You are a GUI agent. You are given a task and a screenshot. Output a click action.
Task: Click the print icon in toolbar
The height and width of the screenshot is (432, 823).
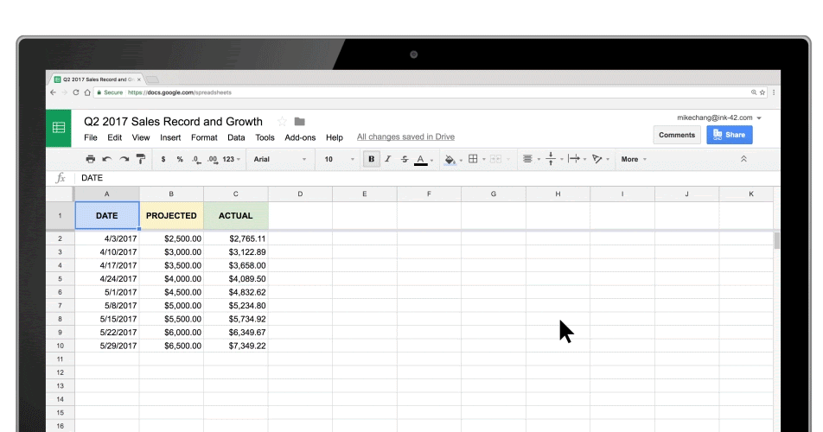tap(90, 159)
